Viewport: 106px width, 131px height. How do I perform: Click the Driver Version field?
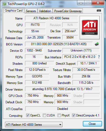[62, 89]
